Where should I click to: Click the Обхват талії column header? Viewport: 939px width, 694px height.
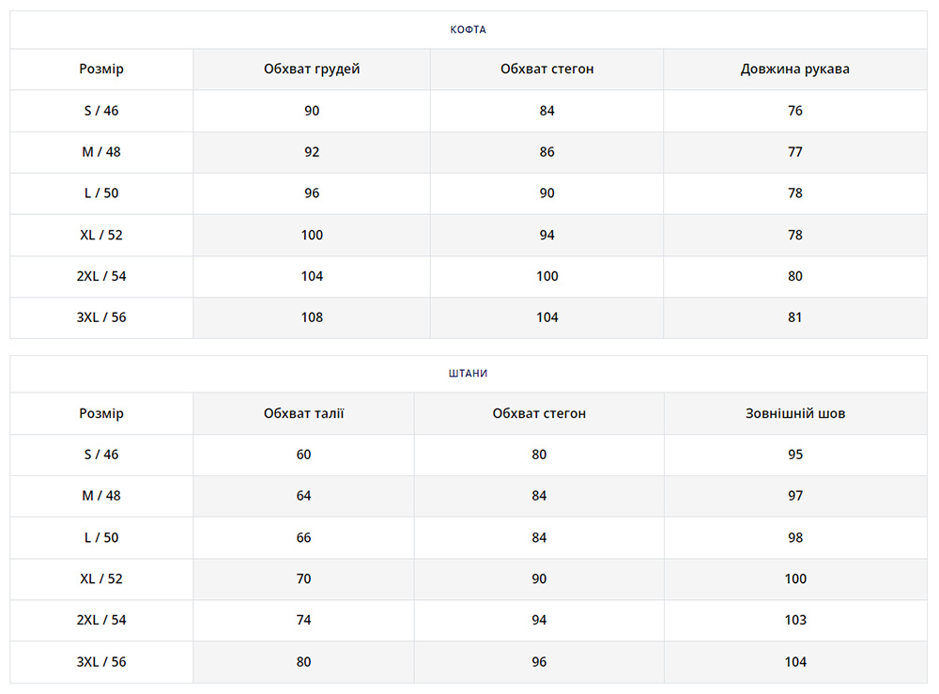303,413
